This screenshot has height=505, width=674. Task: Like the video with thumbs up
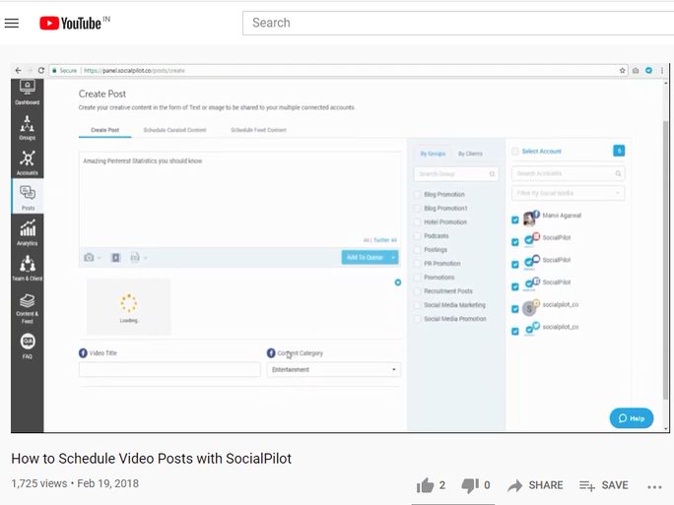point(425,485)
